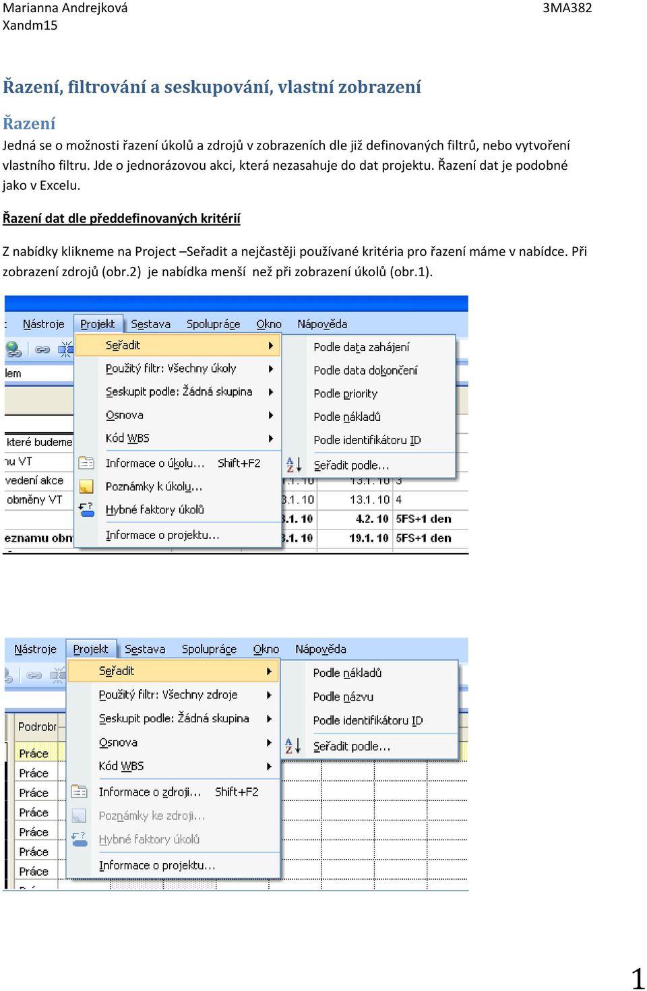Click the Hybné faktory úkolů icon in second menu
Image resolution: width=647 pixels, height=991 pixels.
[80, 839]
